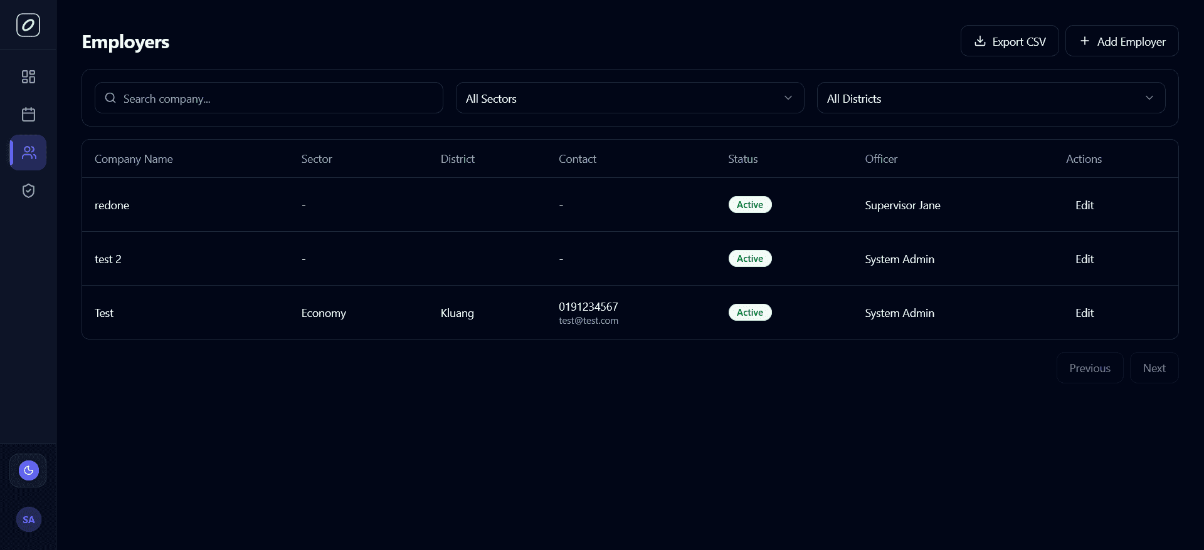Click the All Sectors chevron arrow
1204x550 pixels.
(788, 98)
